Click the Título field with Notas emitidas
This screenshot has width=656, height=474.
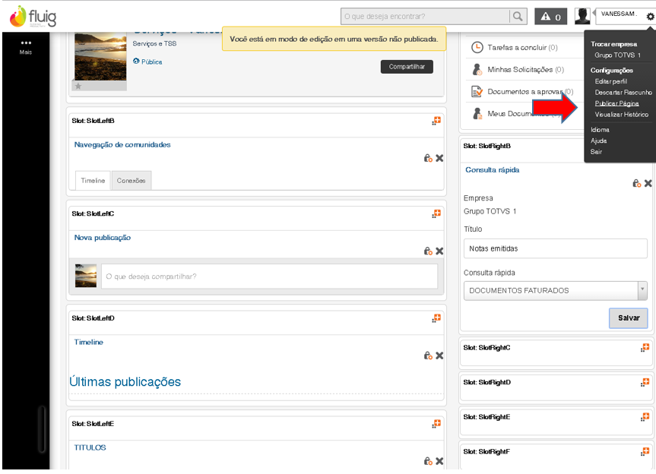pyautogui.click(x=556, y=248)
